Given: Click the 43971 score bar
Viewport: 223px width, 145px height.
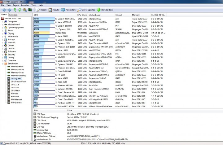Looking at the screenshot, I should tap(44, 26).
